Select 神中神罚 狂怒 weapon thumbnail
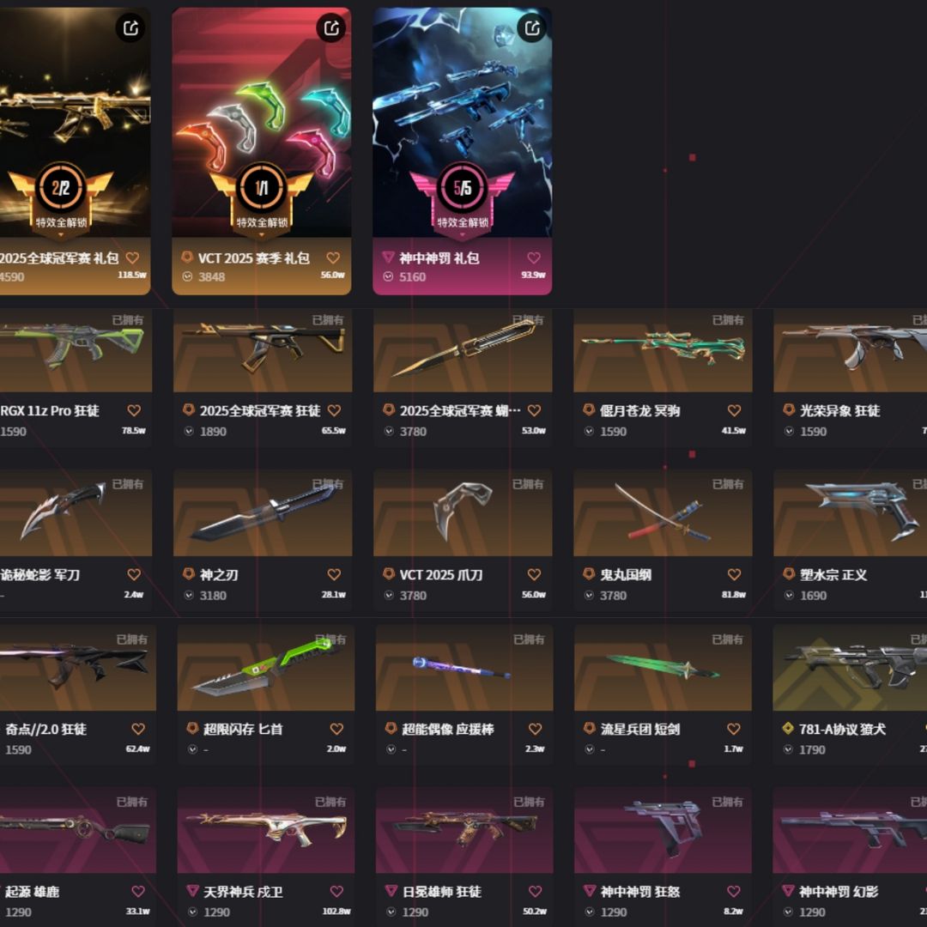Viewport: 927px width, 927px height. (663, 830)
